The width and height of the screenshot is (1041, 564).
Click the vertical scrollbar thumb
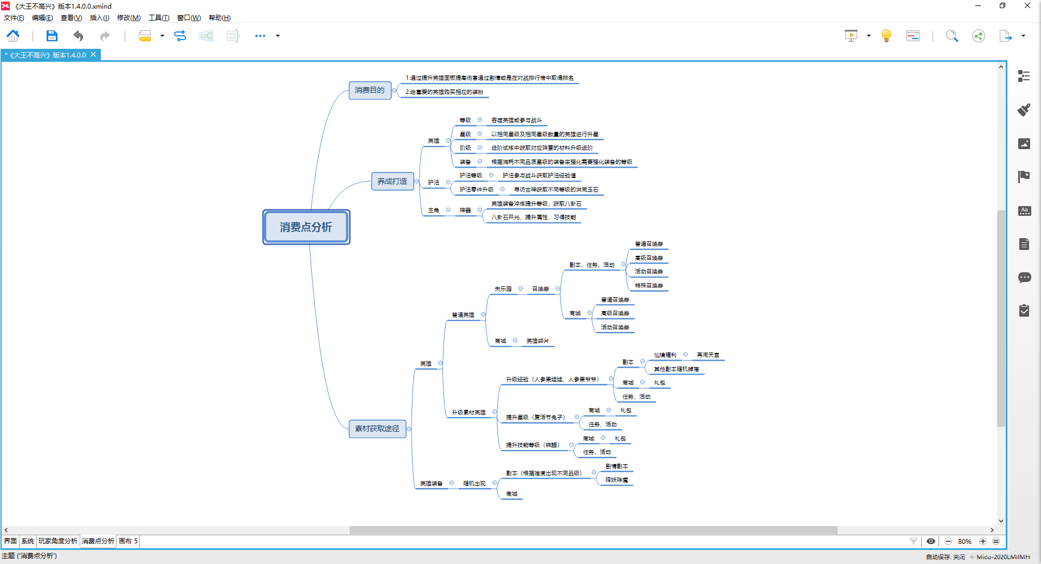click(1001, 318)
